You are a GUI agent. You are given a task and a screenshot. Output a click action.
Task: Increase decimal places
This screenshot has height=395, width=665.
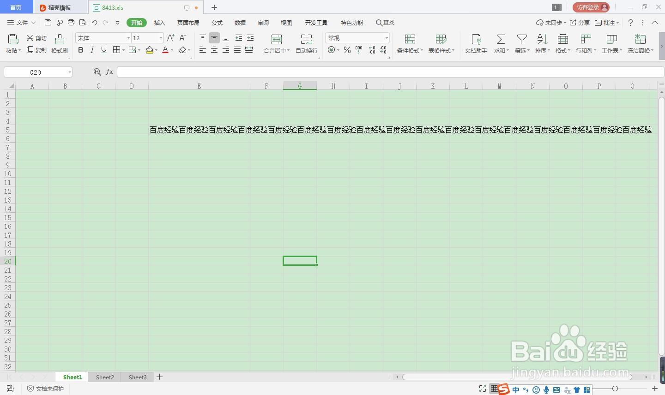point(372,50)
